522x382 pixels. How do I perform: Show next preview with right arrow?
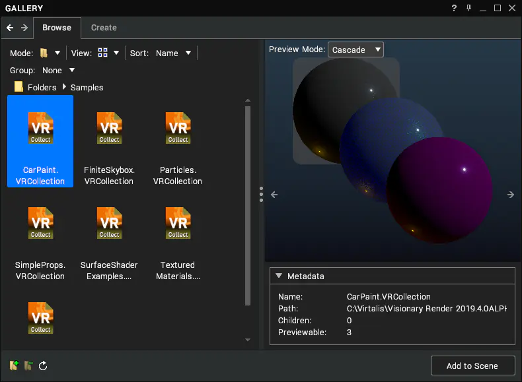tap(511, 195)
